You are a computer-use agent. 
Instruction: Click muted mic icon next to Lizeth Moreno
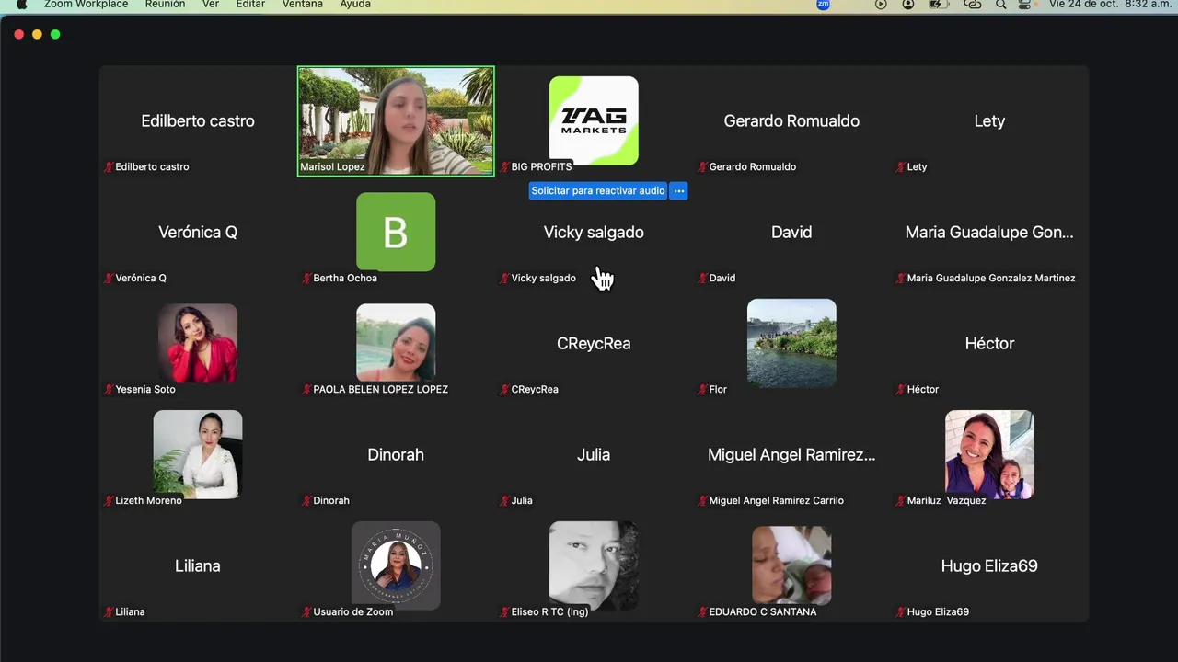point(109,501)
